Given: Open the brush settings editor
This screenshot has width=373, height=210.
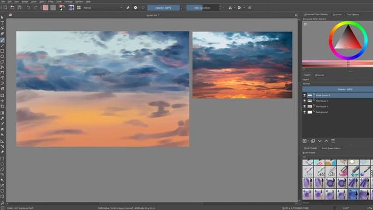Looking at the screenshot, I should pos(71,8).
